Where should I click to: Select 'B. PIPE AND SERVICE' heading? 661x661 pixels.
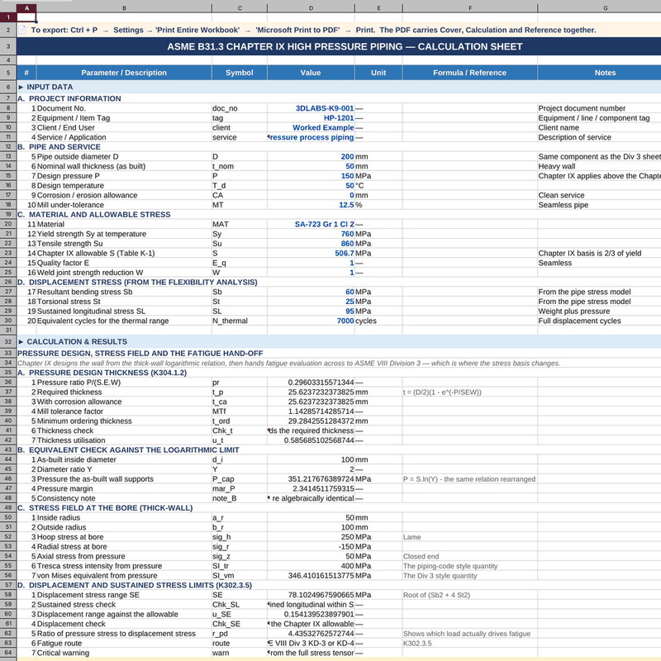coord(59,147)
